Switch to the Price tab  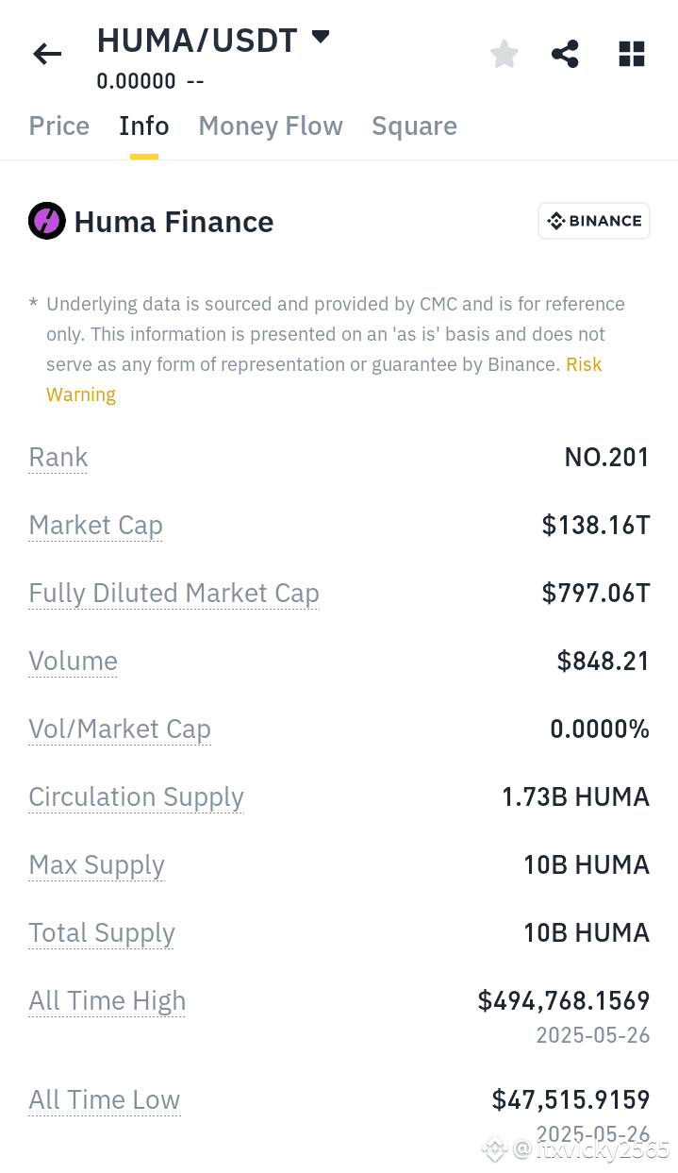[x=59, y=126]
